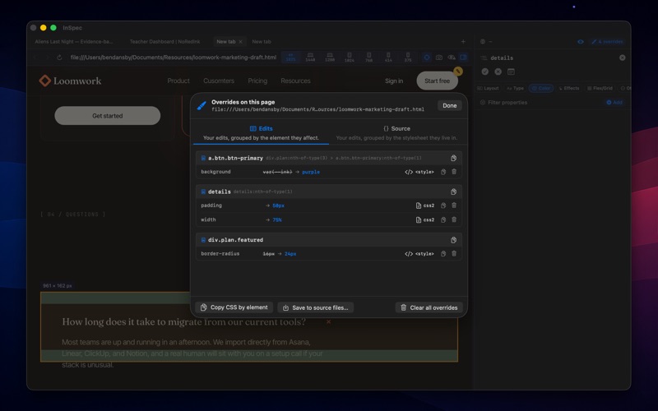658x411 pixels.
Task: Filter properties by Layout
Action: 488,88
